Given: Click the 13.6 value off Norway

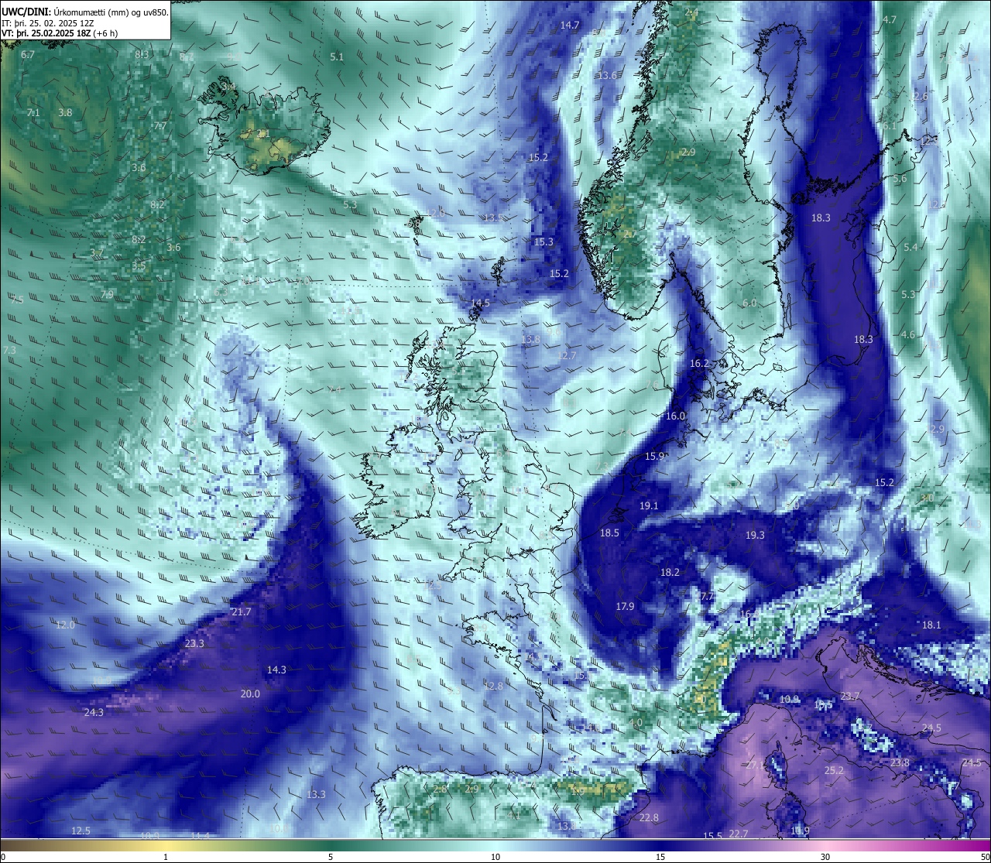Looking at the screenshot, I should click(x=608, y=75).
